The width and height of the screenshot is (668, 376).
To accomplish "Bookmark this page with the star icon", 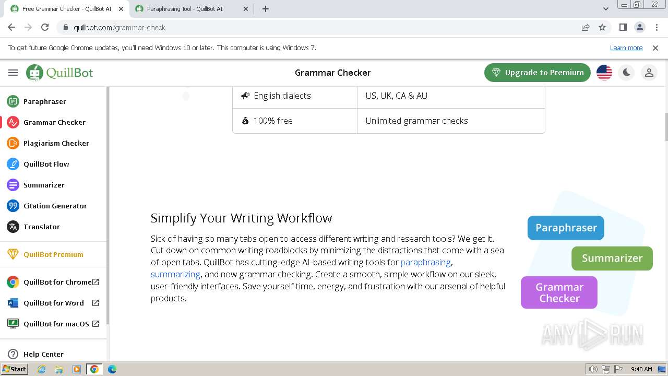I will [602, 28].
